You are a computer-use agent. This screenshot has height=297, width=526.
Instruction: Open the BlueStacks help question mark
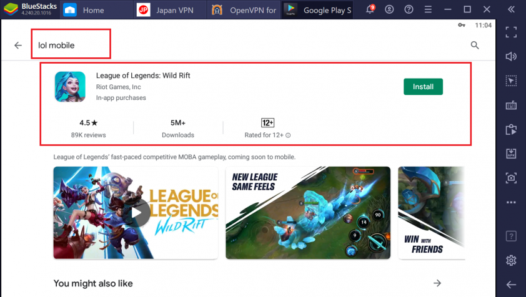(x=409, y=9)
